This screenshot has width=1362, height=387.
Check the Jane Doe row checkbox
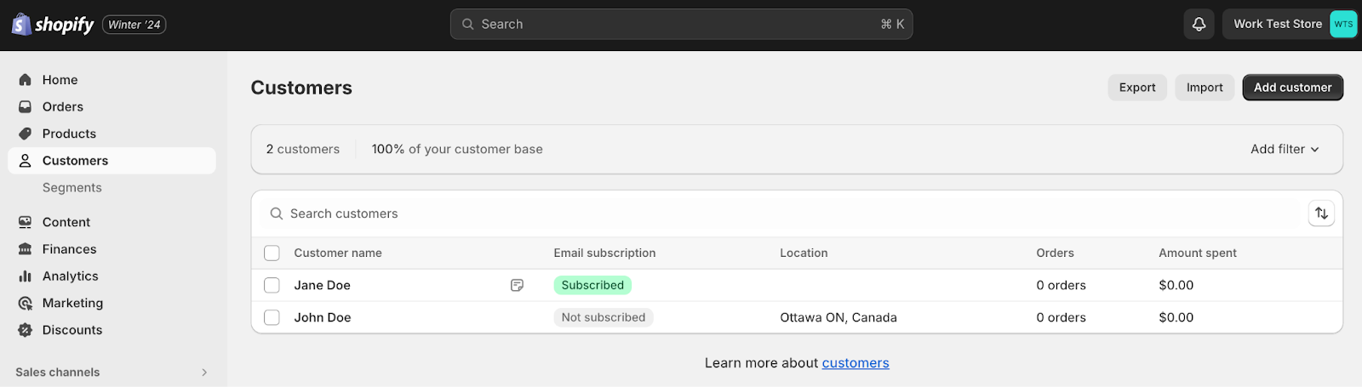[272, 286]
